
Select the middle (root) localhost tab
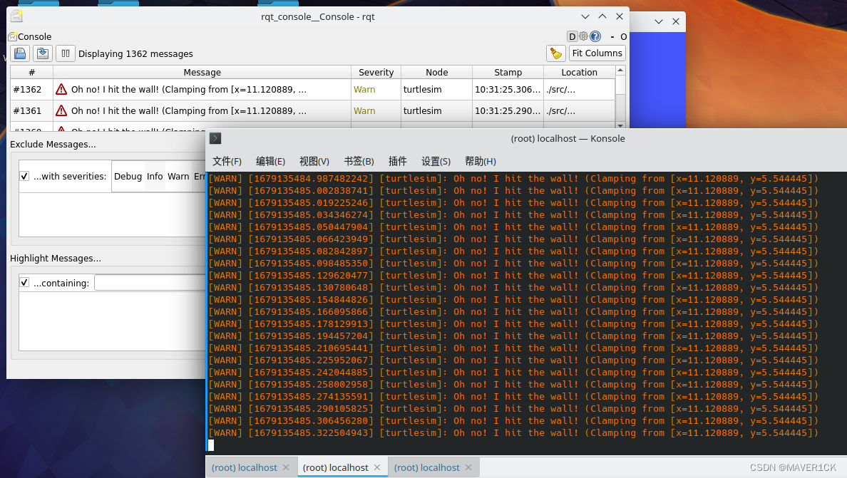336,468
